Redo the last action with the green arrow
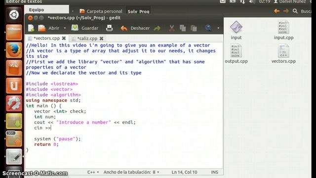Image resolution: width=316 pixels, height=178 pixels. coord(157,28)
